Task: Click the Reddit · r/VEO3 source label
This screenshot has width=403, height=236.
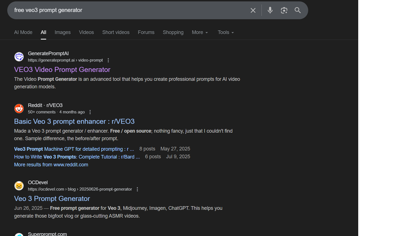Action: click(x=45, y=105)
